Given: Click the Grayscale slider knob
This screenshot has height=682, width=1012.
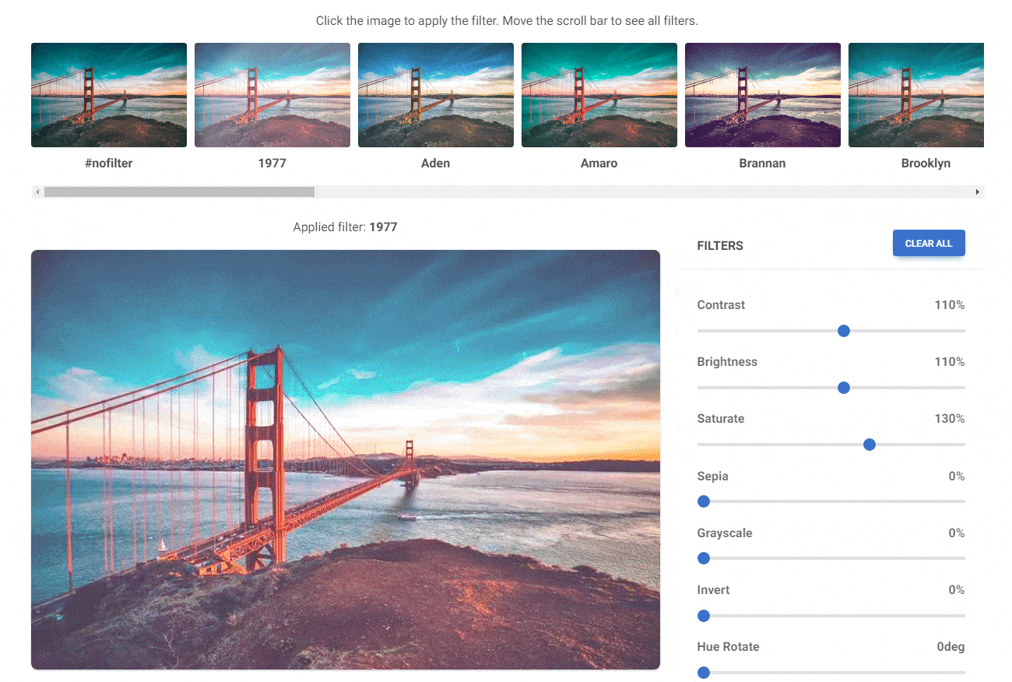Looking at the screenshot, I should coord(704,558).
